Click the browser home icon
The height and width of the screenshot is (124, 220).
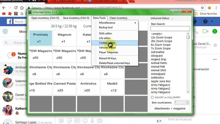[x=22, y=8]
